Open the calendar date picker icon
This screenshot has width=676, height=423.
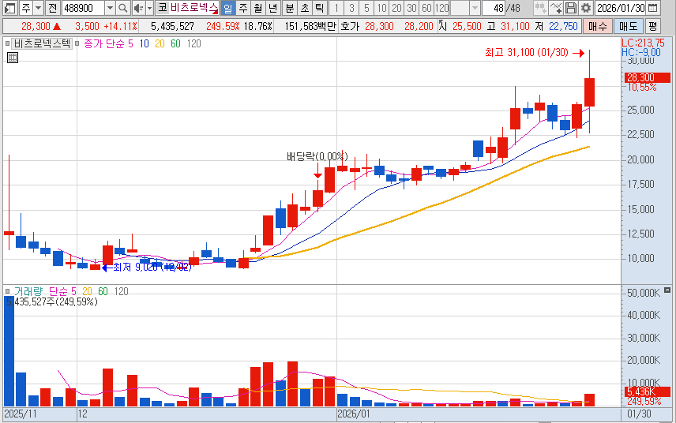(653, 8)
